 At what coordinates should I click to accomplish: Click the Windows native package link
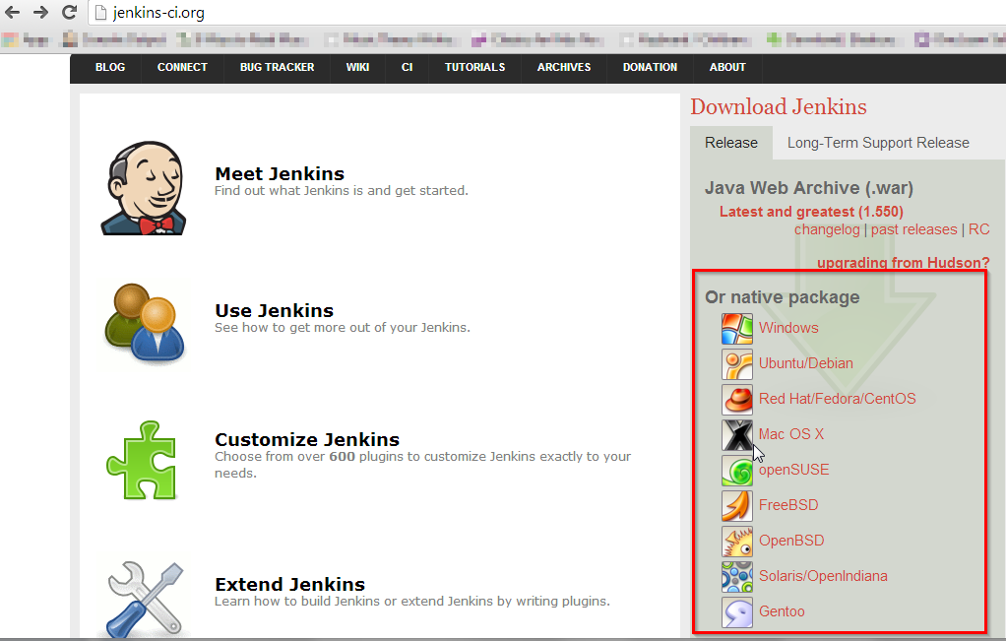[788, 328]
